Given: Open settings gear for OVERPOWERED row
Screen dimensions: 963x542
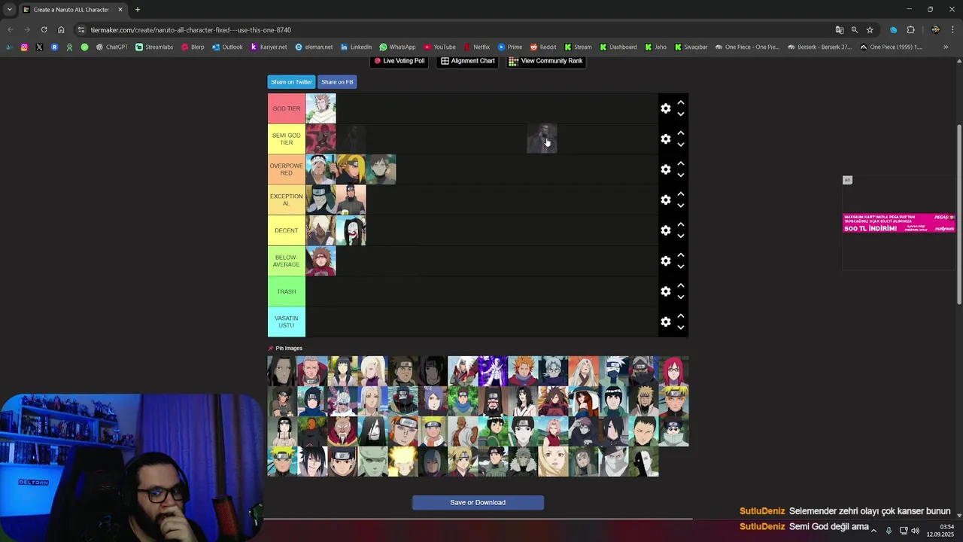Looking at the screenshot, I should pos(666,169).
